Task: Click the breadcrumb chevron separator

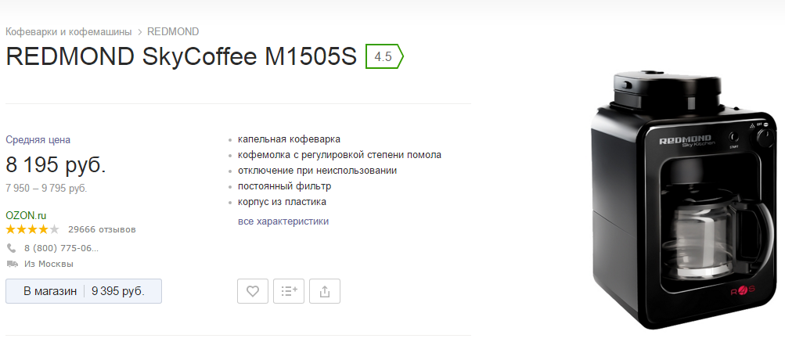Action: 139,32
